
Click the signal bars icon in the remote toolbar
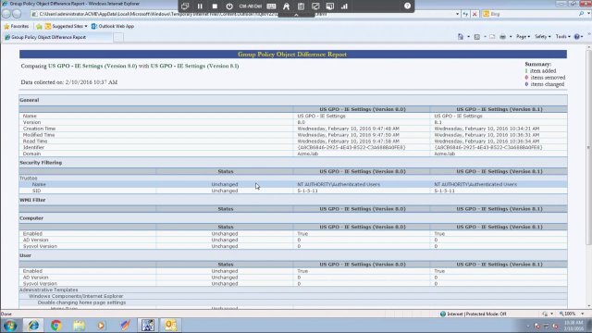click(x=344, y=6)
